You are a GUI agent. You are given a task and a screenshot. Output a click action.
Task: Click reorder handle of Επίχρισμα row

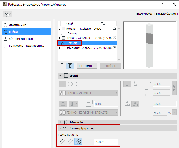coord(59,48)
